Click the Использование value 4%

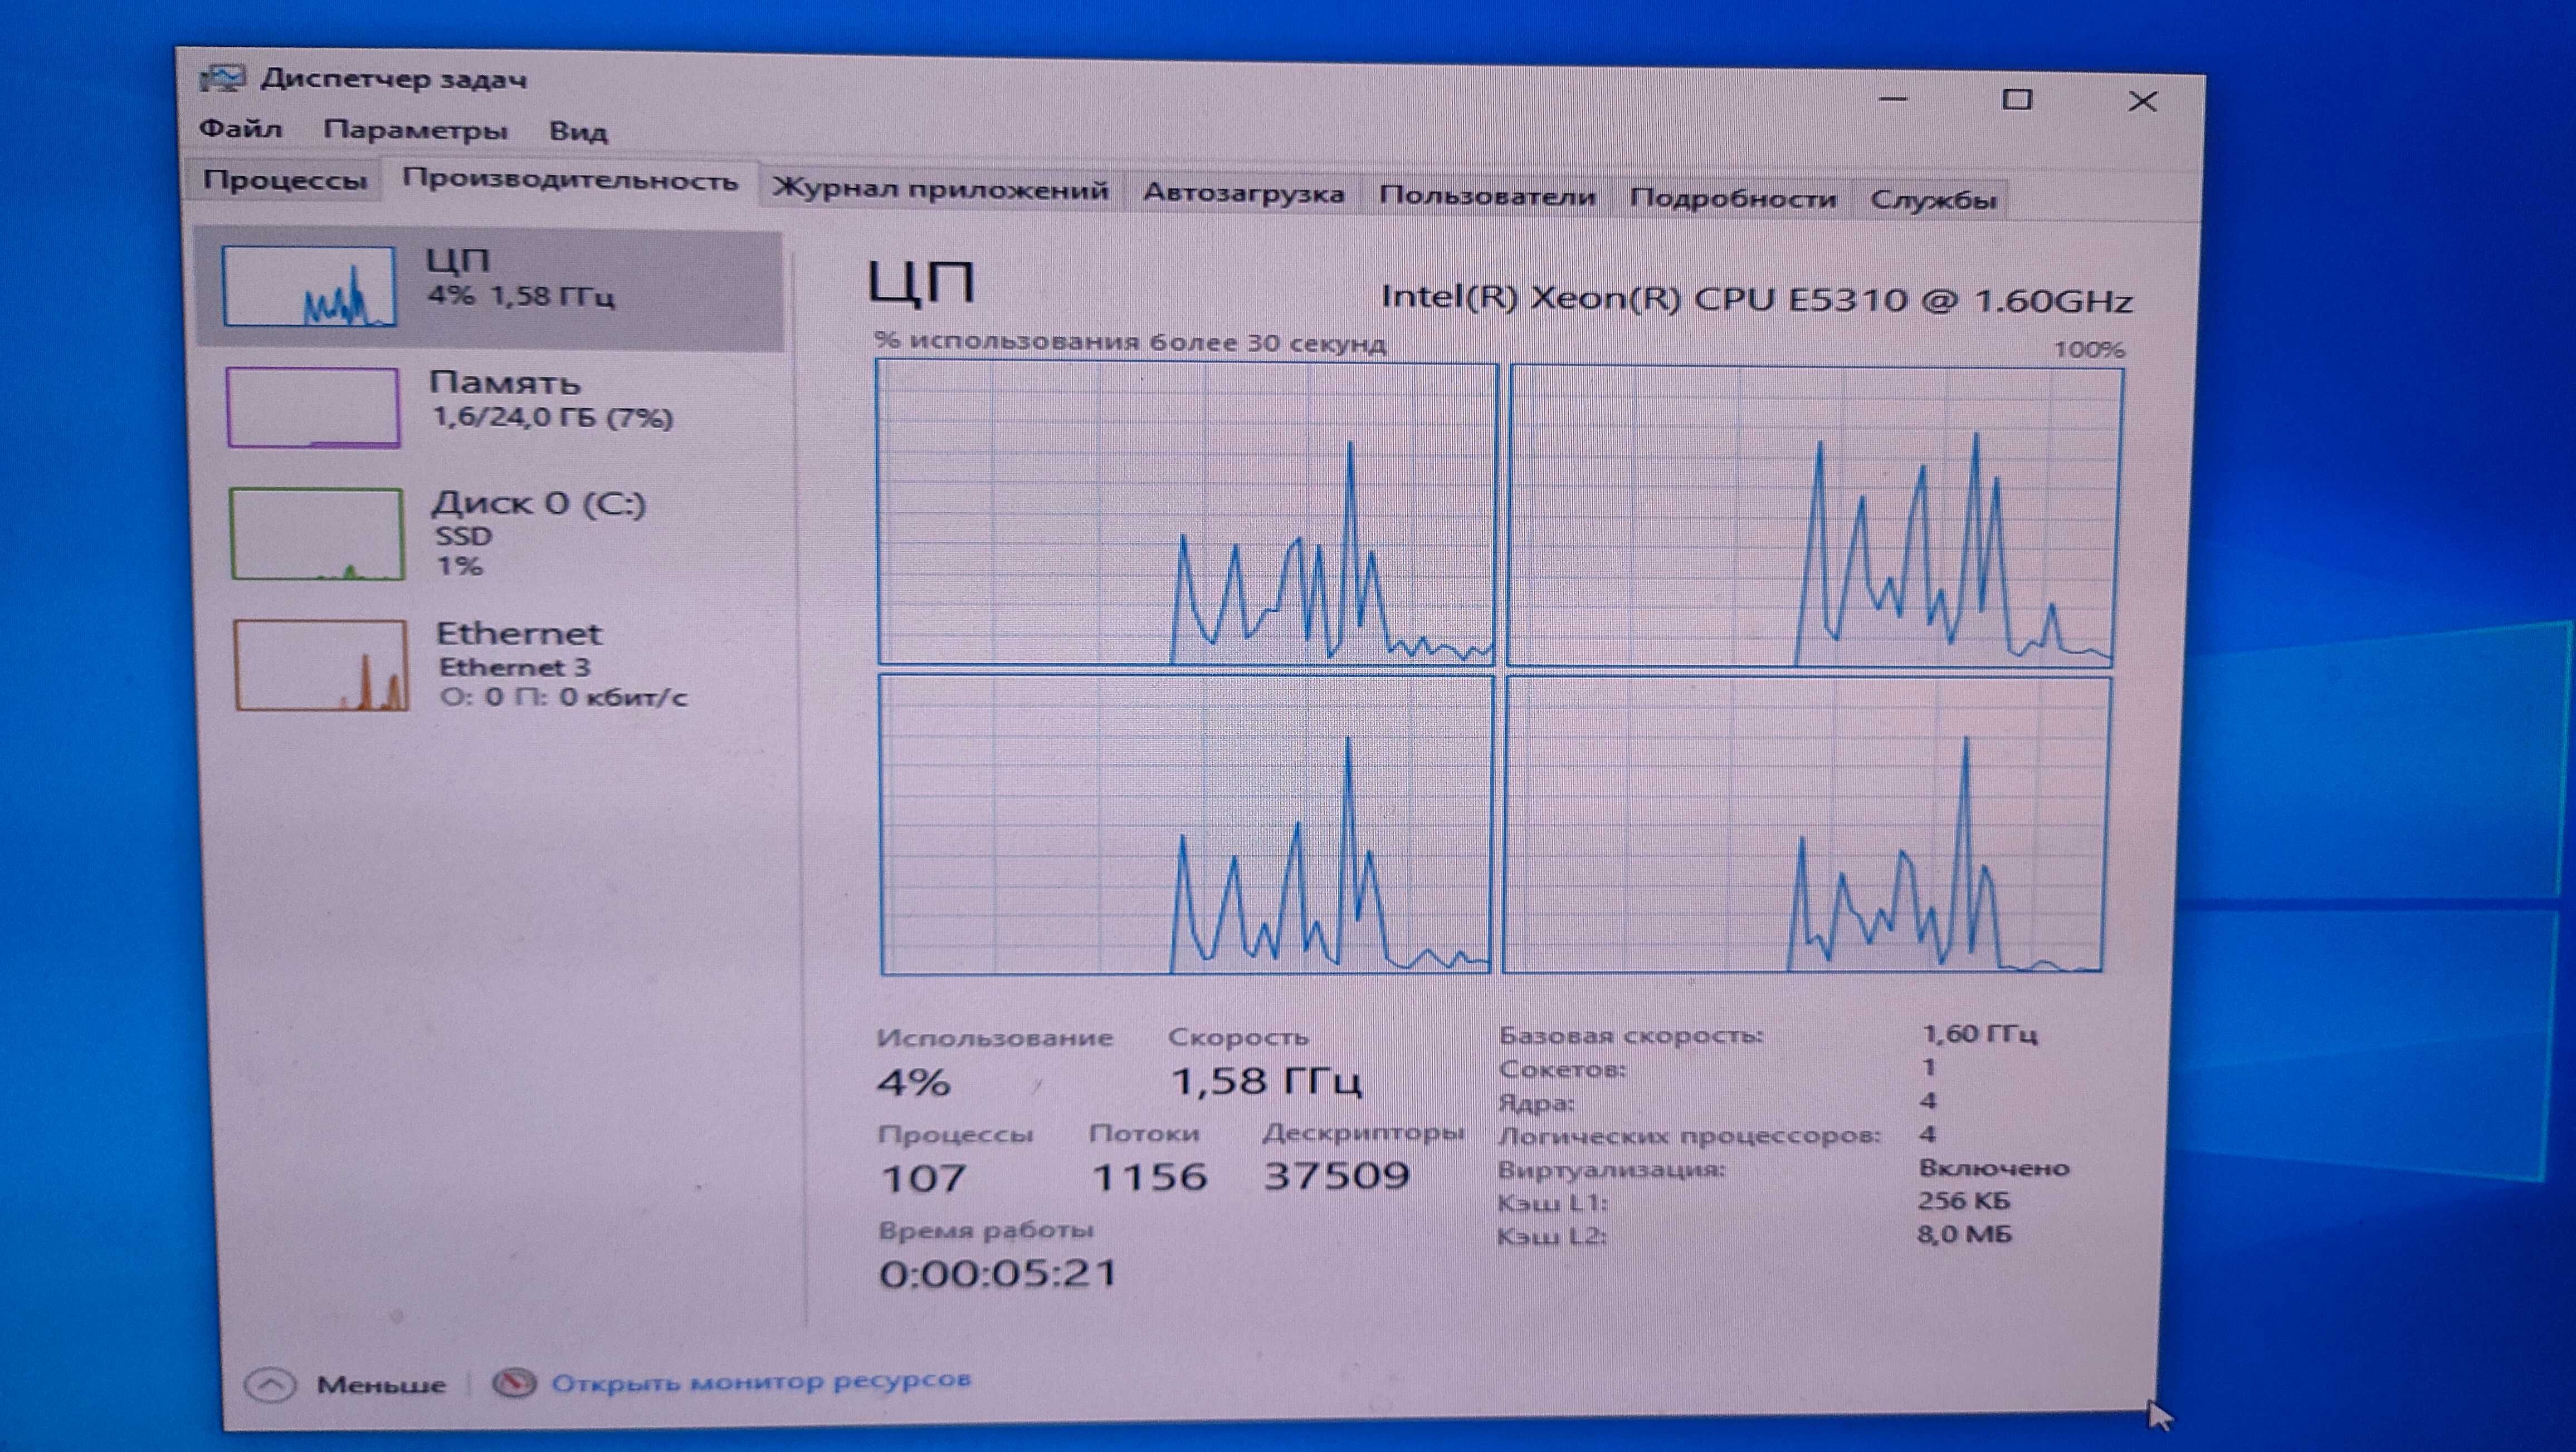(x=913, y=1082)
